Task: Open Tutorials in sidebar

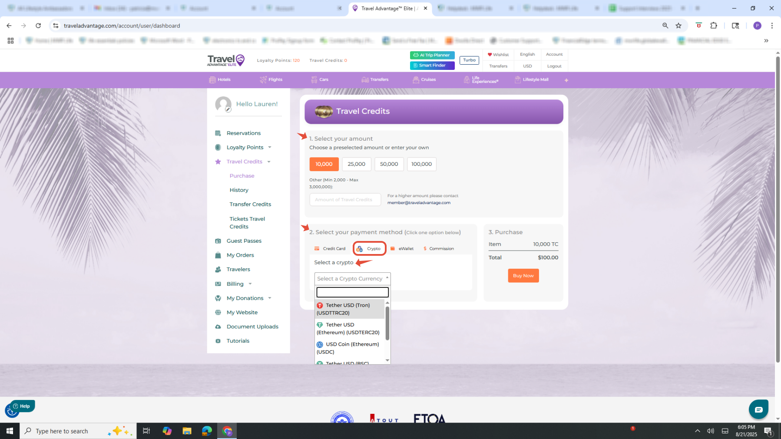Action: click(x=238, y=341)
